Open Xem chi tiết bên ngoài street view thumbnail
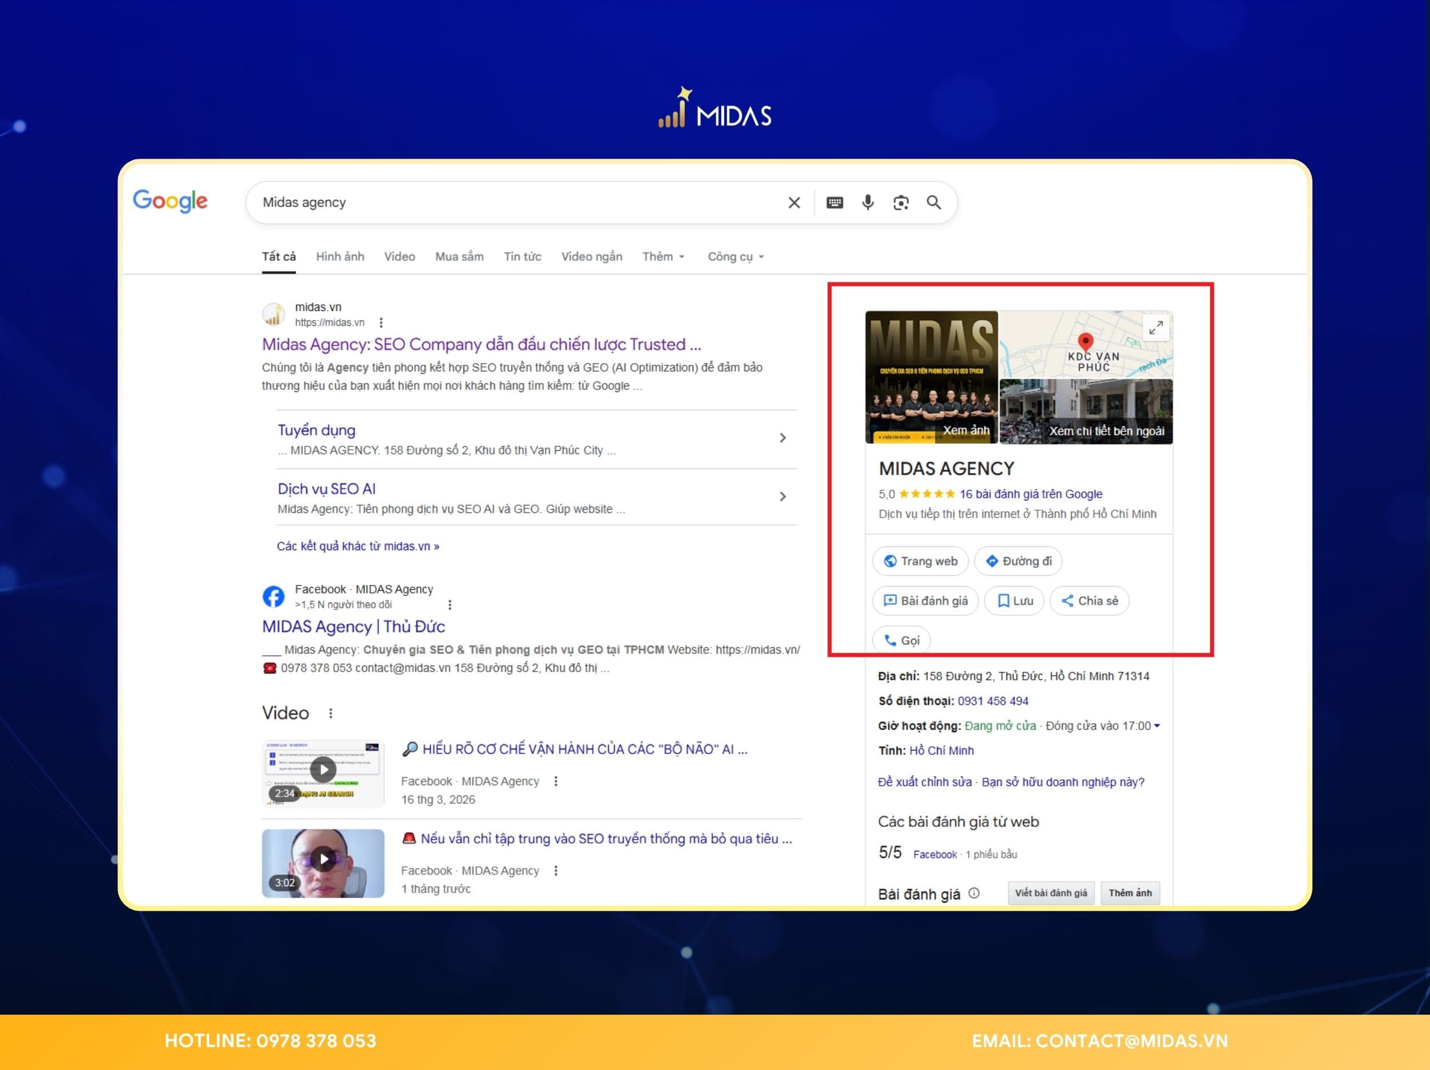Image resolution: width=1430 pixels, height=1070 pixels. coord(1086,412)
